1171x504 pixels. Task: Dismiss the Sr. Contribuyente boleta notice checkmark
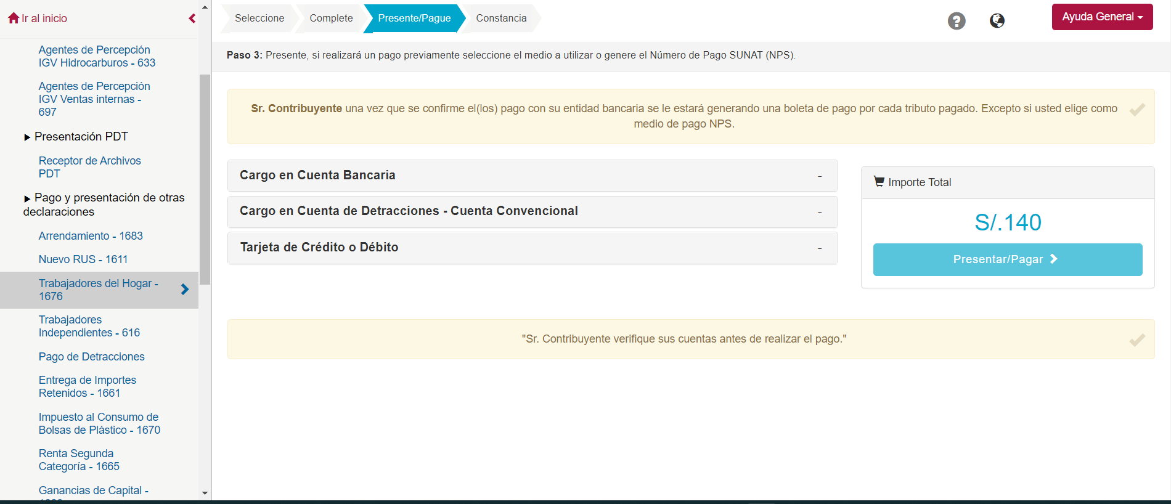1137,110
